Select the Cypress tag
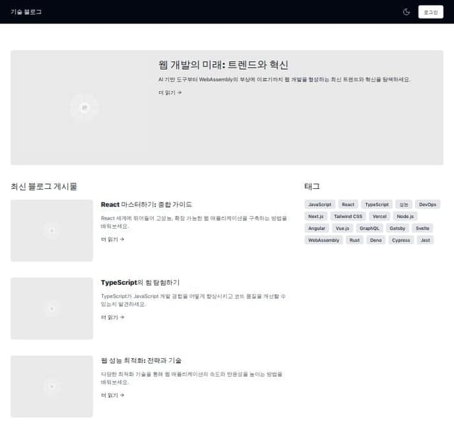 [401, 240]
